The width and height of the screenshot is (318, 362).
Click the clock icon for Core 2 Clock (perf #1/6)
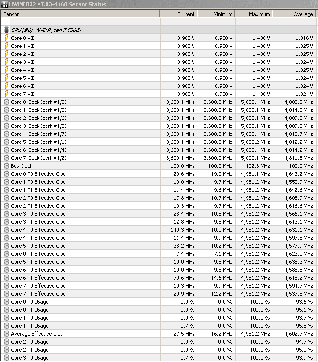7,118
